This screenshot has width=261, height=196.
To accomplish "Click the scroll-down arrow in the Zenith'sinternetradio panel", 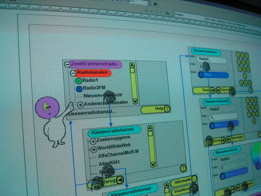I will click(135, 101).
